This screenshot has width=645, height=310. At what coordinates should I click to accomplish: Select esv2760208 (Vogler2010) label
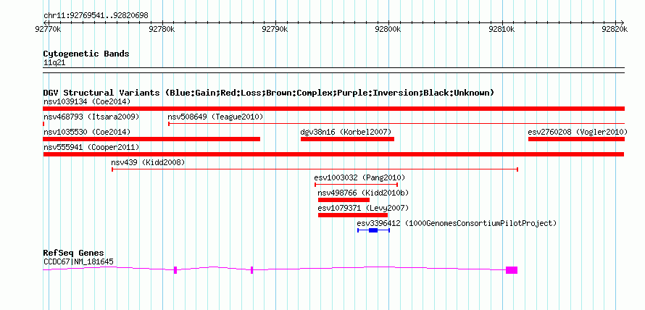578,132
